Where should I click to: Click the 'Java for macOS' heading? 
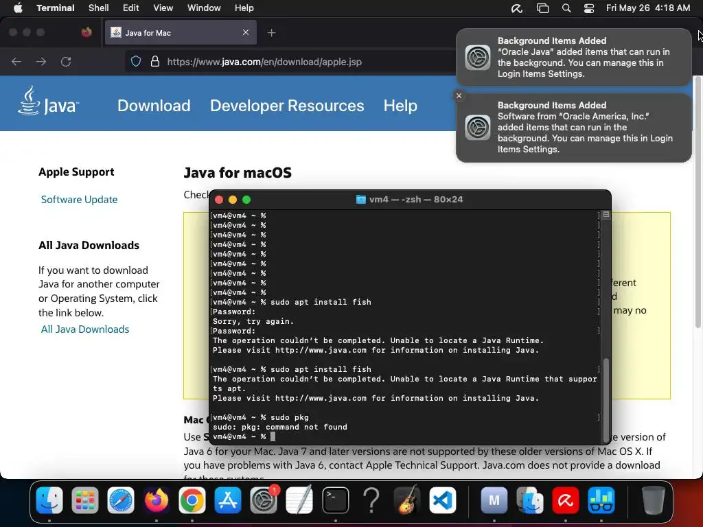coord(238,172)
